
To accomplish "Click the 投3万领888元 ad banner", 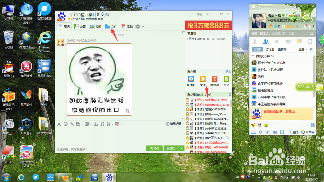I will click(x=208, y=25).
